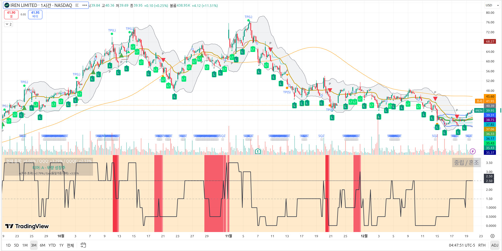Click the teal 37.82 price label

pos(490,125)
